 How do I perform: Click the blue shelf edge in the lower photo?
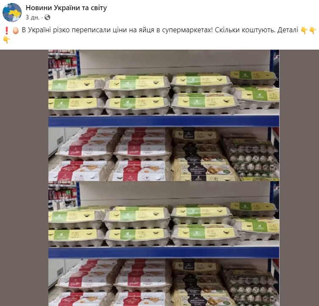[164, 253]
